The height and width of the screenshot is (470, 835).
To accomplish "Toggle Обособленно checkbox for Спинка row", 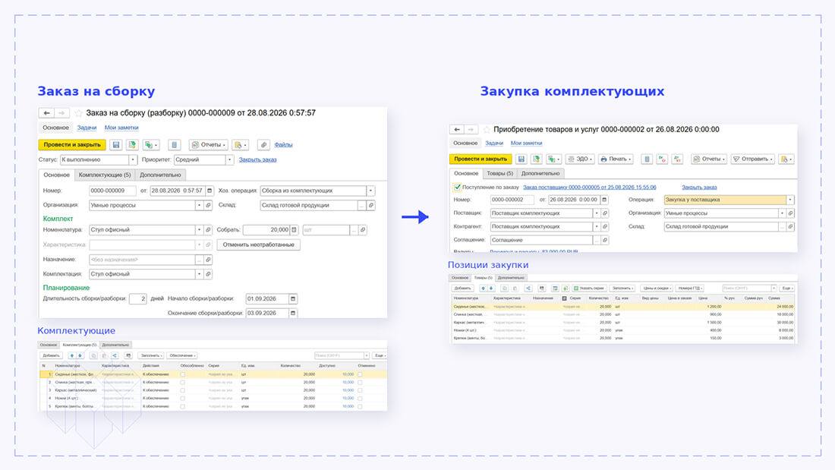I will [x=183, y=383].
